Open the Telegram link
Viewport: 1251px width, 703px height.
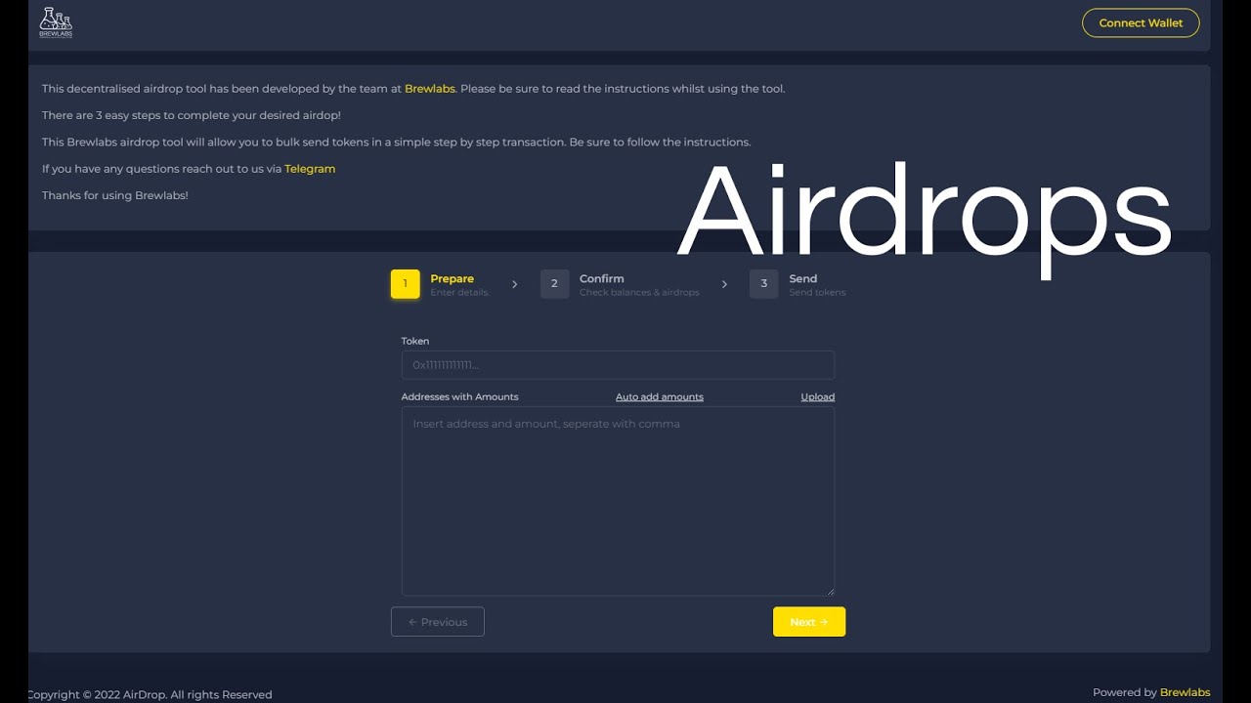point(310,169)
